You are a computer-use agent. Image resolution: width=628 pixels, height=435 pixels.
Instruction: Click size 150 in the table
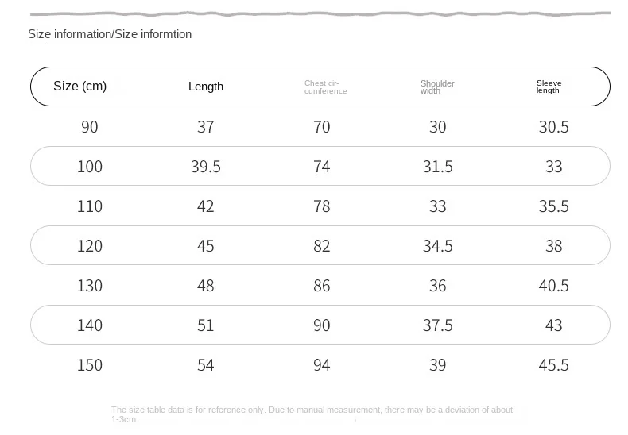click(90, 365)
